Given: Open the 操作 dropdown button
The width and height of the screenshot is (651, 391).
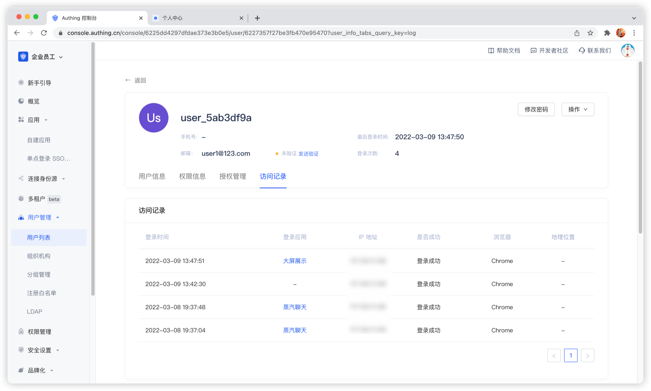Looking at the screenshot, I should pos(577,109).
